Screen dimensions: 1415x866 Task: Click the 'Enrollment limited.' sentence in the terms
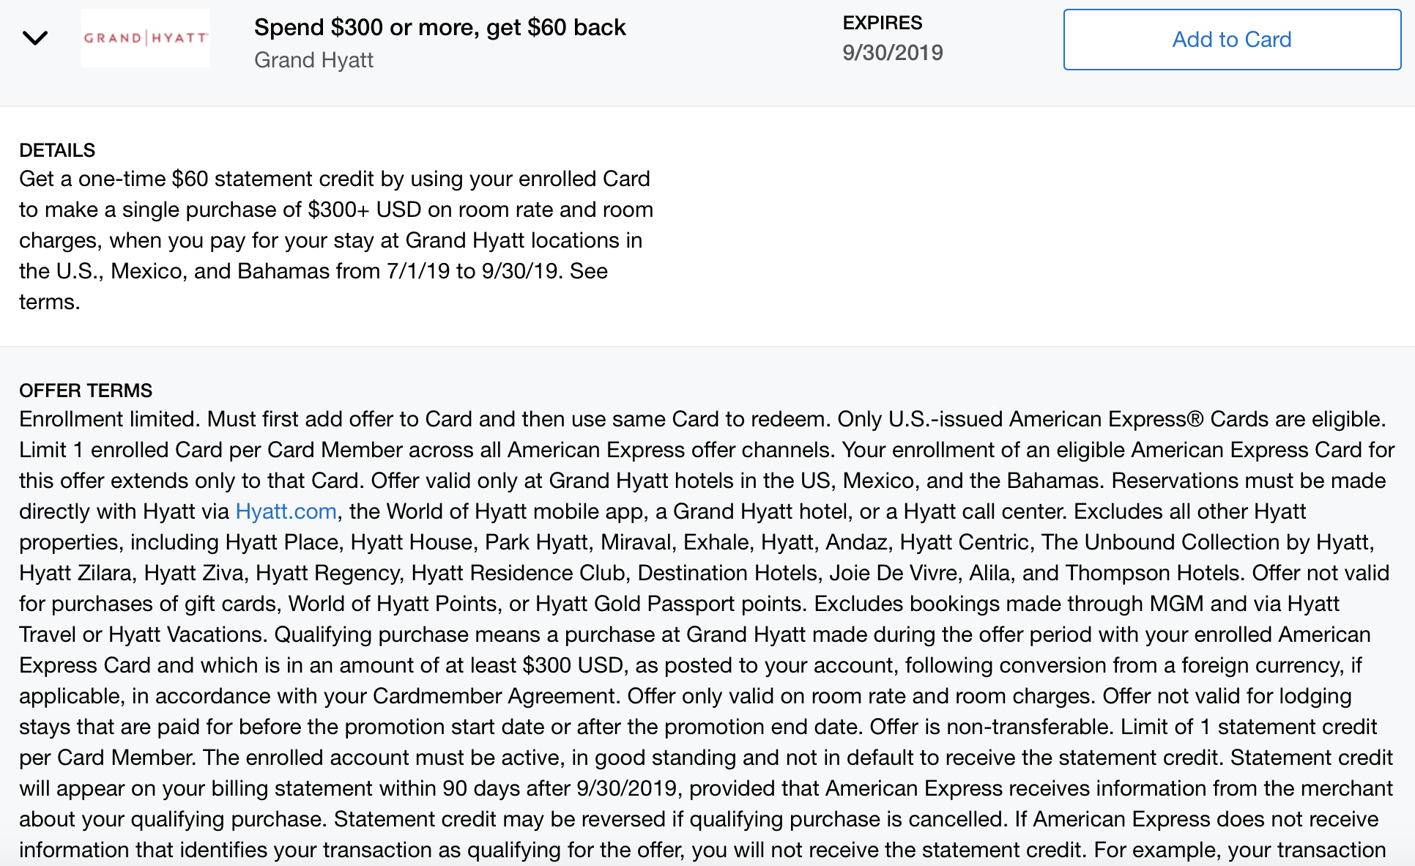point(110,419)
